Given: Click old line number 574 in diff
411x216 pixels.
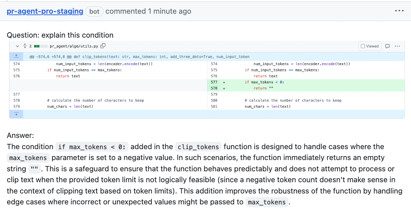Looking at the screenshot, I should pos(16,64).
